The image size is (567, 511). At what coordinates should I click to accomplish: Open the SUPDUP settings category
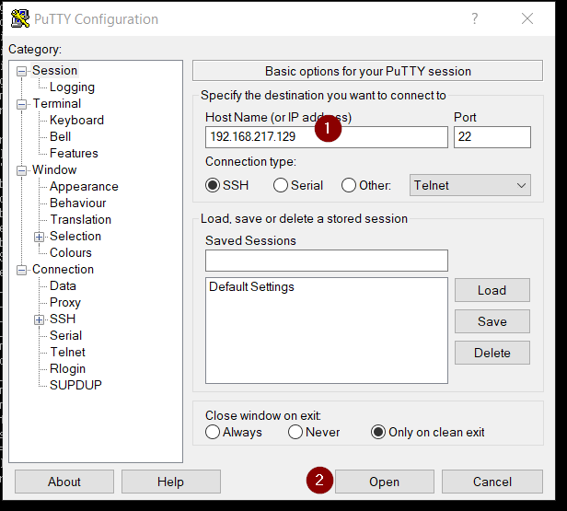[75, 385]
